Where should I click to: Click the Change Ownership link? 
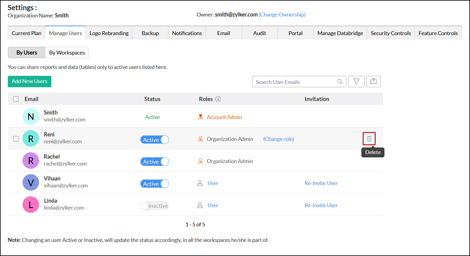pos(282,15)
